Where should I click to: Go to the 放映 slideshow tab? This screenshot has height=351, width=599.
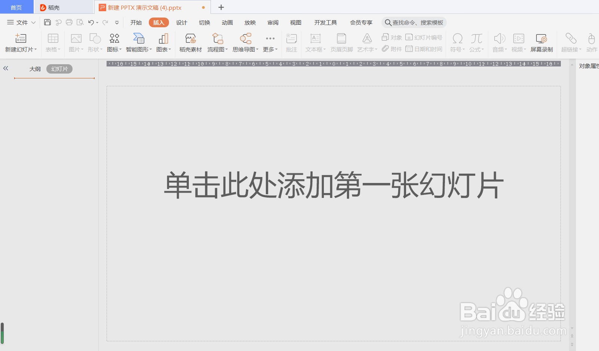pos(250,22)
